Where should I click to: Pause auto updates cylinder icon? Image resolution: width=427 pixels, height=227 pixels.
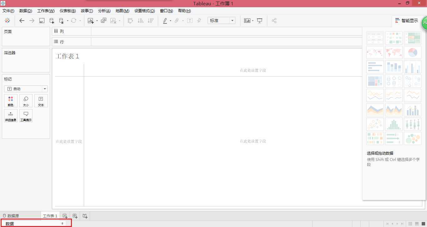point(61,21)
